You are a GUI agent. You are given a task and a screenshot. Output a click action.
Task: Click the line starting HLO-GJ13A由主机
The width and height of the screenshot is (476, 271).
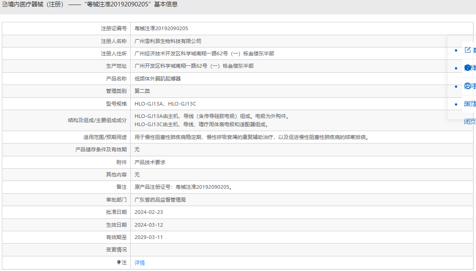(212, 116)
